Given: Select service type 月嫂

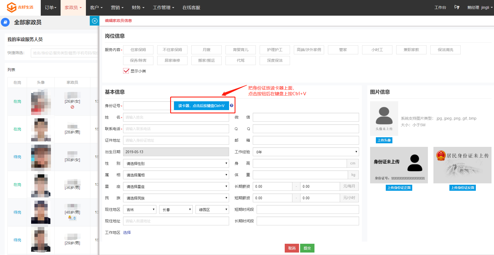Looking at the screenshot, I should 207,50.
